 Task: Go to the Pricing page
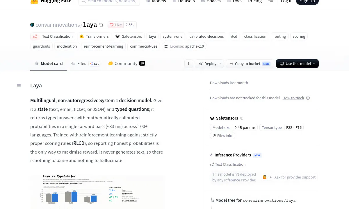point(255,1)
